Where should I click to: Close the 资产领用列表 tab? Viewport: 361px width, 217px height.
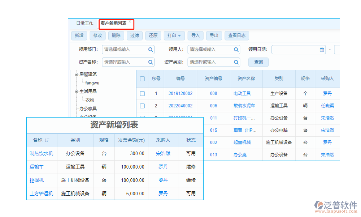[x=130, y=22]
